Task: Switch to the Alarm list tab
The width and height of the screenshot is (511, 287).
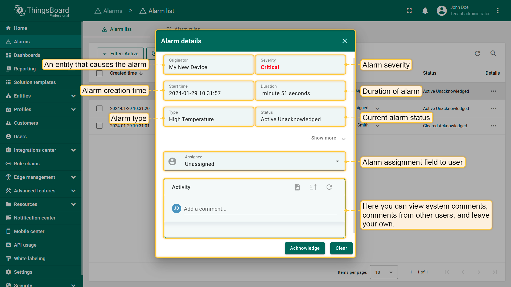Action: tap(117, 29)
